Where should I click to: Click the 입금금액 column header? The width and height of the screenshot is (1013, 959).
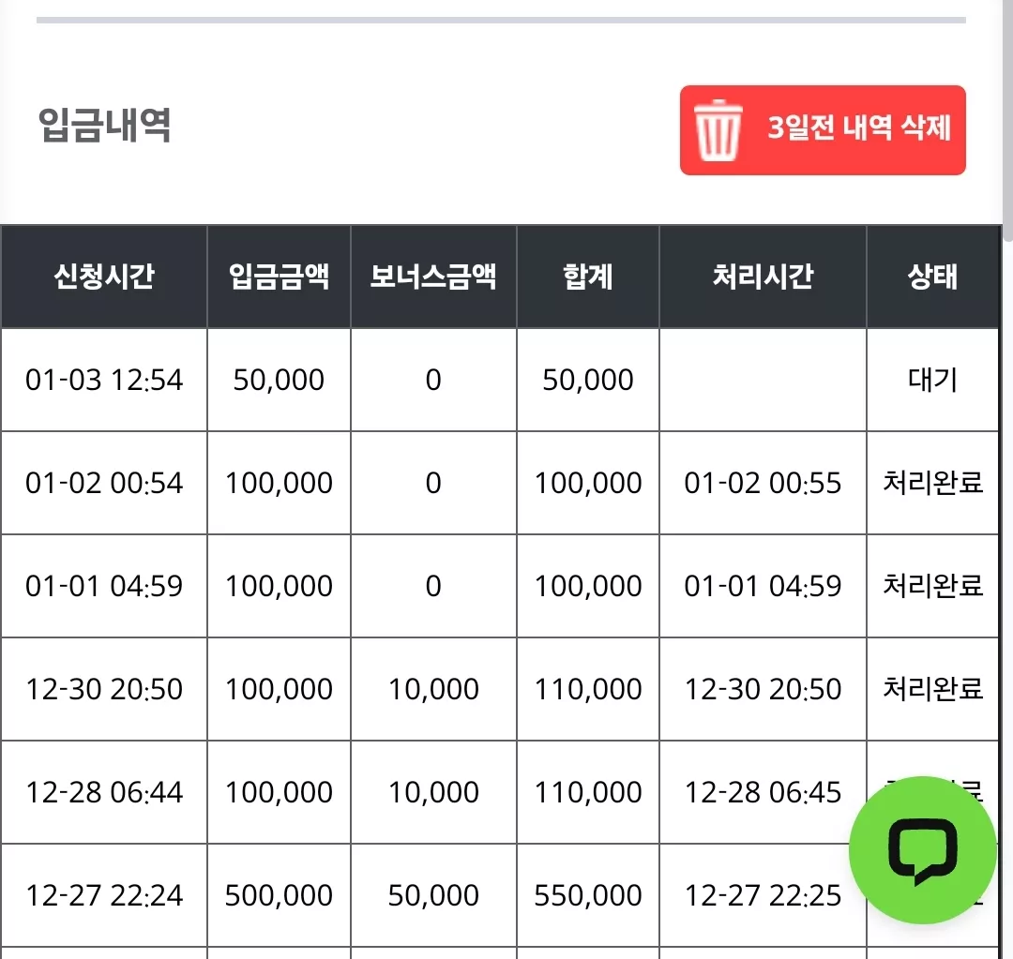point(279,277)
